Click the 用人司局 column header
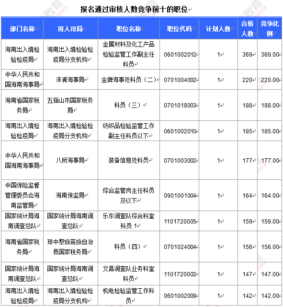The width and height of the screenshot is (283, 307). [x=70, y=29]
